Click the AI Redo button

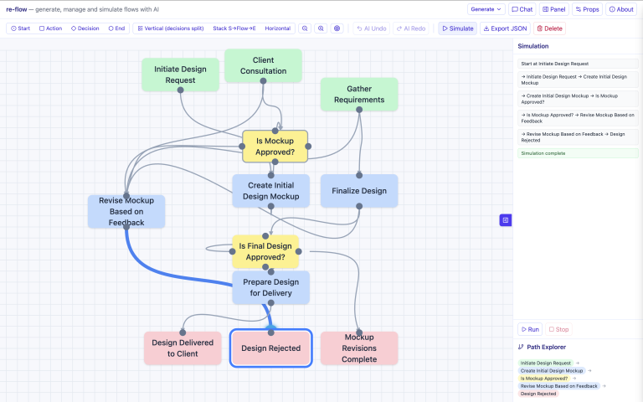[410, 28]
